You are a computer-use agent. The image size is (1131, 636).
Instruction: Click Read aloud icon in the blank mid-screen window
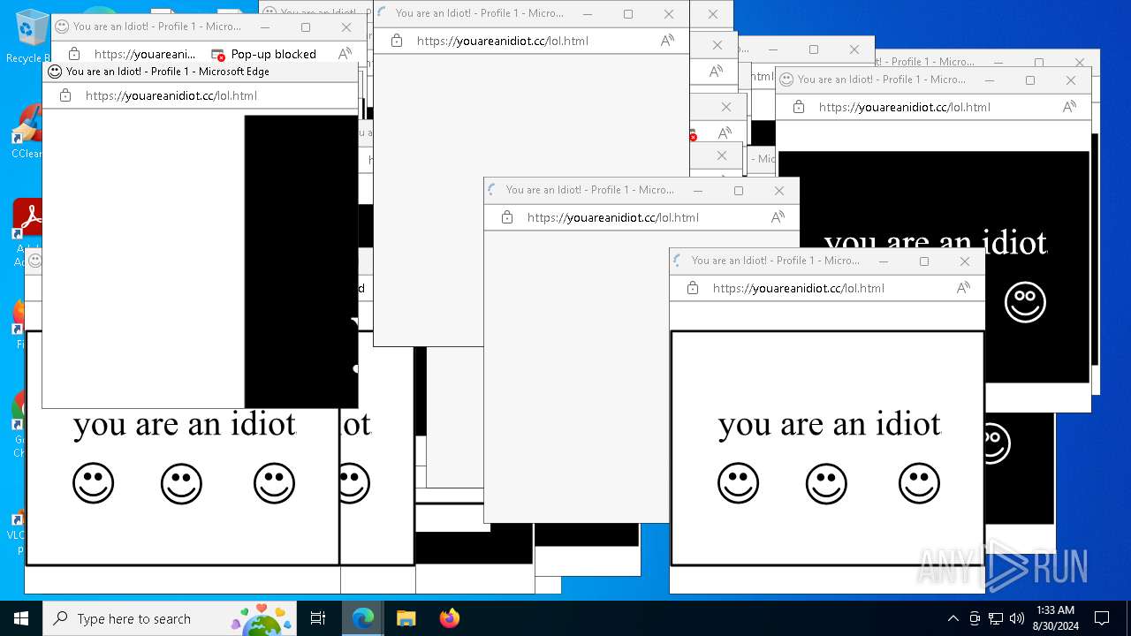coord(778,217)
